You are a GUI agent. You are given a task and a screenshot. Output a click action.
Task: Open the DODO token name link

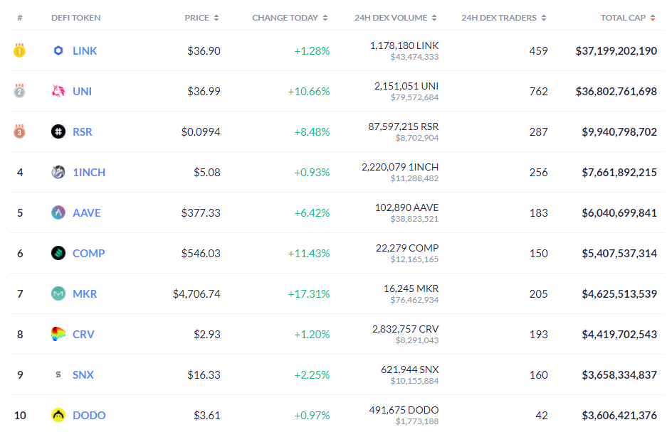pyautogui.click(x=89, y=415)
